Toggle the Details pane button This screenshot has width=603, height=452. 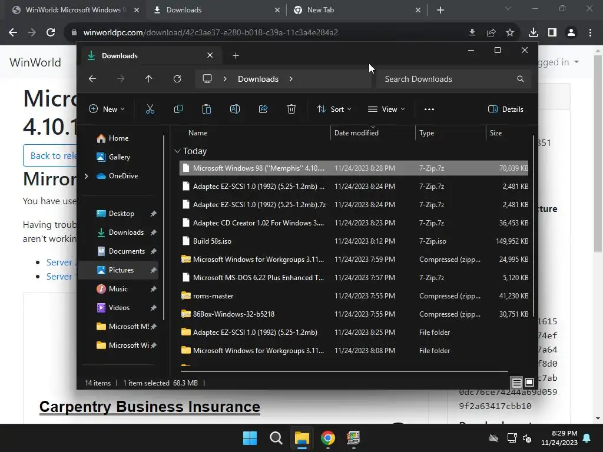click(x=505, y=109)
